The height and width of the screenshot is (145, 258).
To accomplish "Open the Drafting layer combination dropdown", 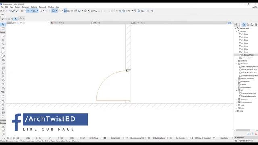I will tap(102, 138).
